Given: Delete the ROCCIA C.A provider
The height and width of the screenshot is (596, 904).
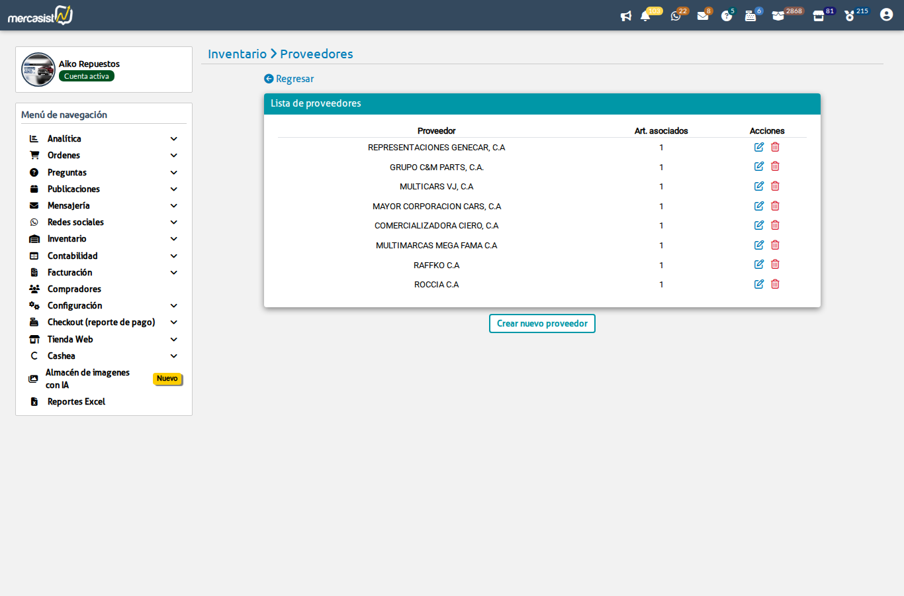Looking at the screenshot, I should pos(775,284).
